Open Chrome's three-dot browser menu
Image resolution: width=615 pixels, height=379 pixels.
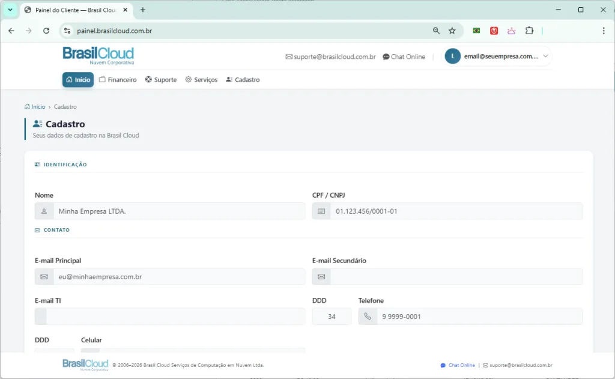pyautogui.click(x=603, y=30)
